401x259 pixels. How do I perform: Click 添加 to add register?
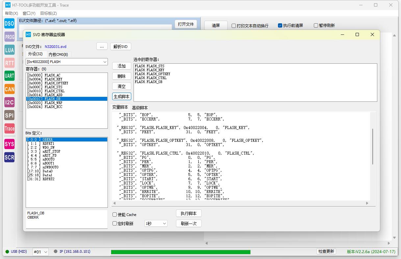(x=122, y=66)
